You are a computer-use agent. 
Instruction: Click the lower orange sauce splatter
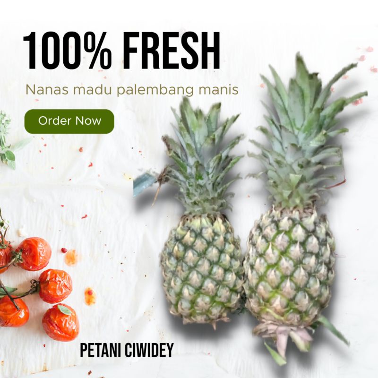point(90,296)
